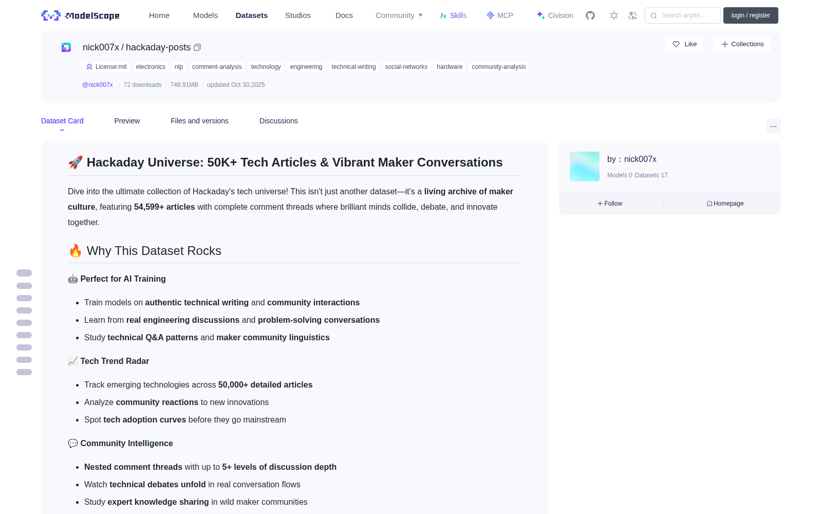Switch language with the translate icon

coord(632,15)
